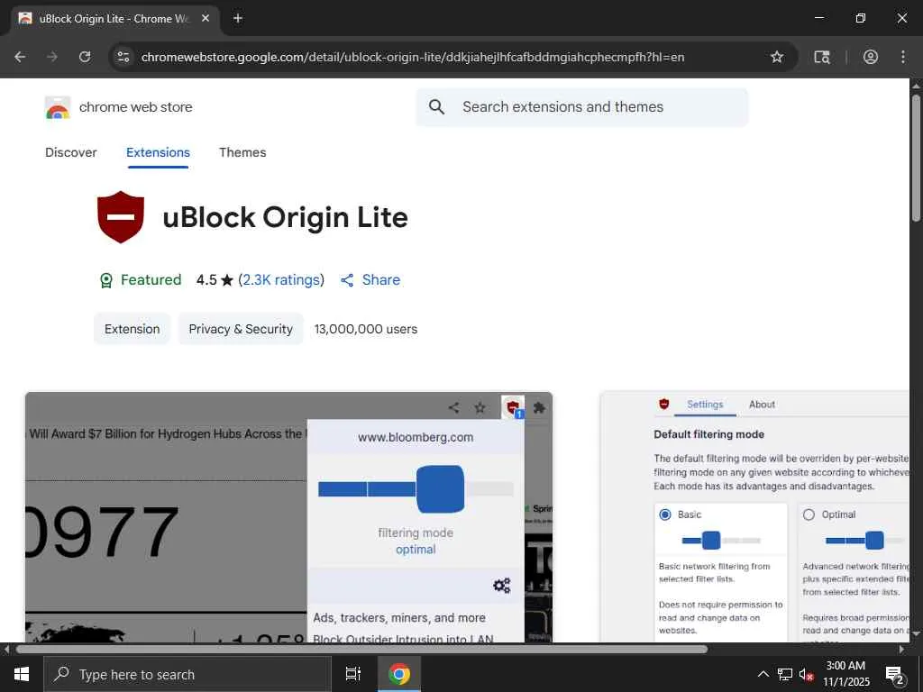Open the 2.3K ratings link
Image resolution: width=923 pixels, height=692 pixels.
click(282, 280)
